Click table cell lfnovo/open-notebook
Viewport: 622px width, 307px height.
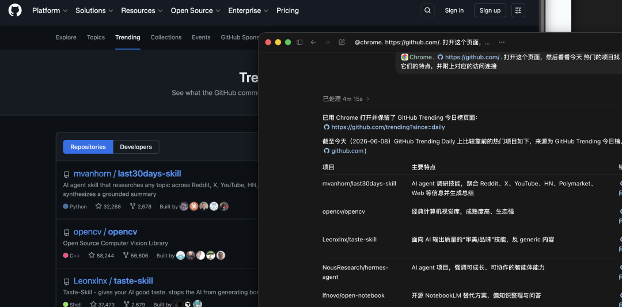354,295
